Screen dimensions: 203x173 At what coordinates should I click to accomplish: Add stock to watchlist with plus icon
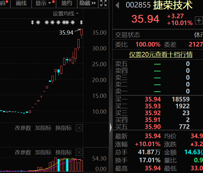point(199,20)
